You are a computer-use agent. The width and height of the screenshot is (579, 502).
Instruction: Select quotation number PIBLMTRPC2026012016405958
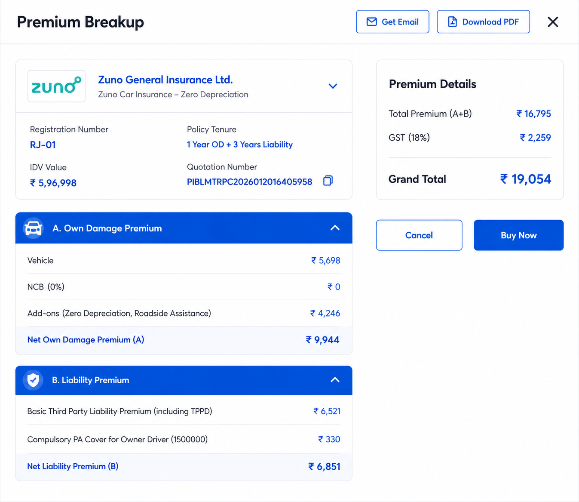pos(249,182)
